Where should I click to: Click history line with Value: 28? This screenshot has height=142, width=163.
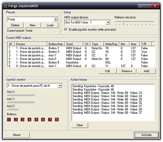(x=107, y=109)
